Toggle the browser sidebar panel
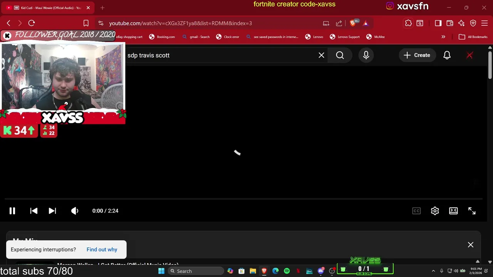493x277 pixels. tap(438, 23)
